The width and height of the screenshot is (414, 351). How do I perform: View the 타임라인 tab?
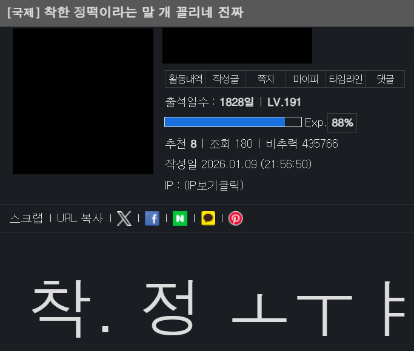[346, 79]
